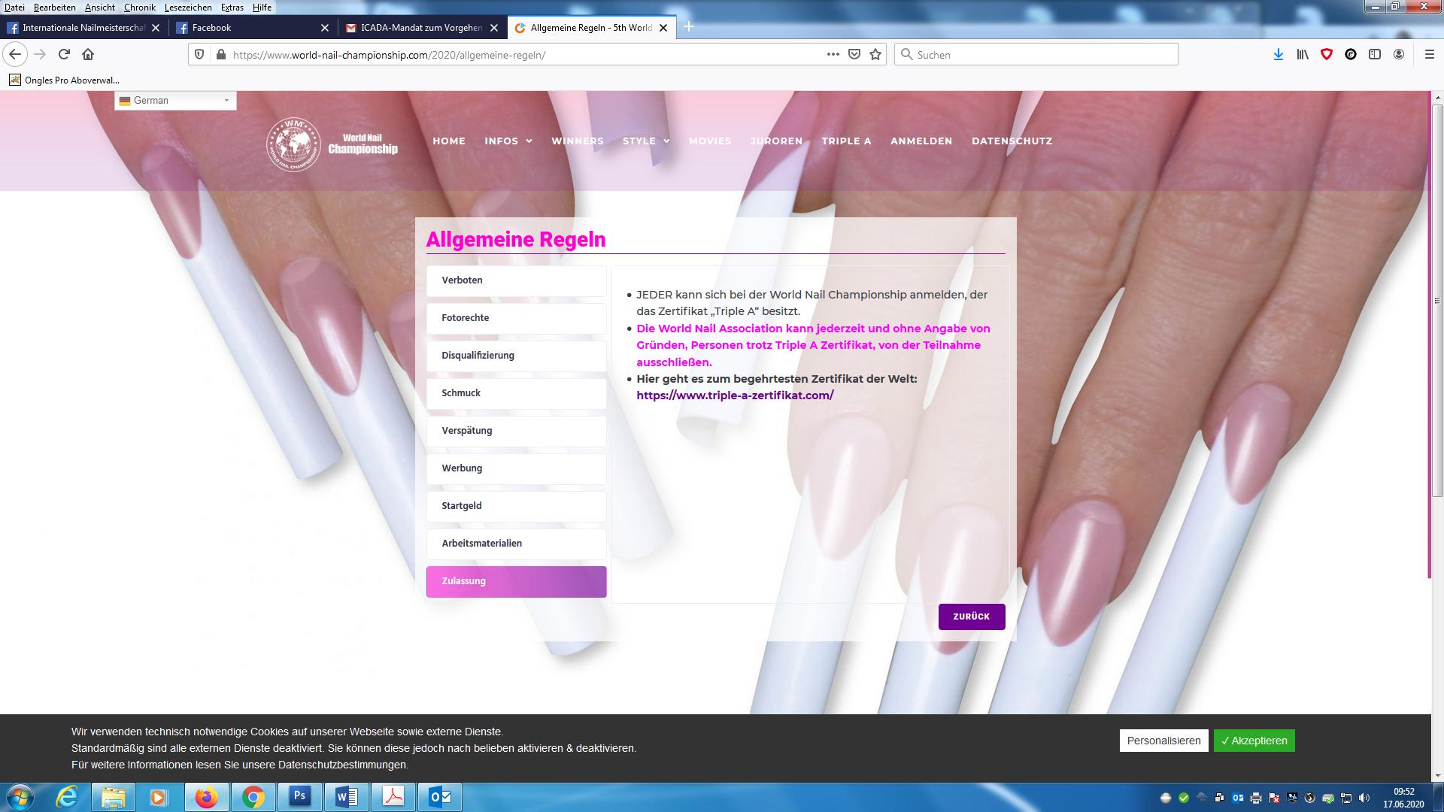Open the Library bookshelf icon
Screen dimensions: 1444x812
click(1302, 54)
